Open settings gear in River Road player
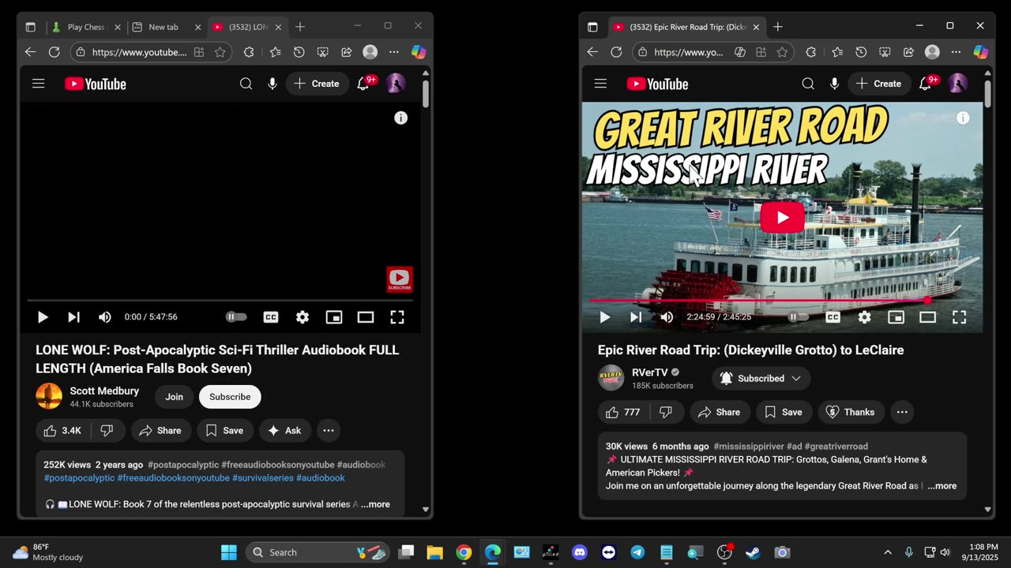Image resolution: width=1011 pixels, height=568 pixels. tap(865, 317)
